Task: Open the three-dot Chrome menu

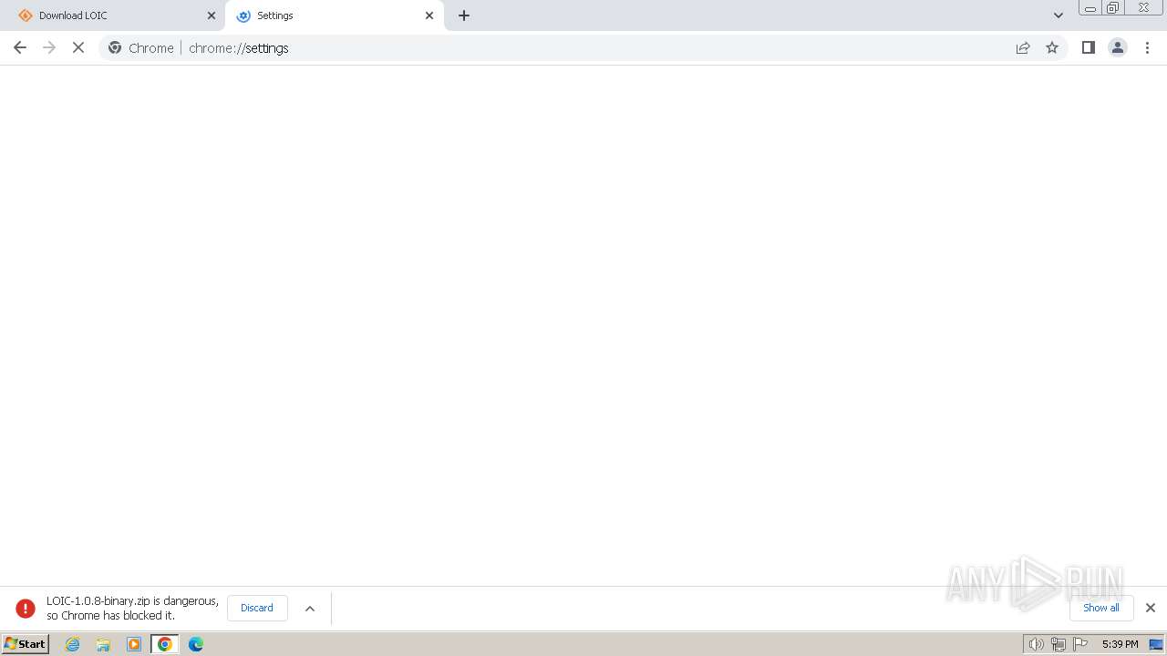Action: click(1148, 48)
